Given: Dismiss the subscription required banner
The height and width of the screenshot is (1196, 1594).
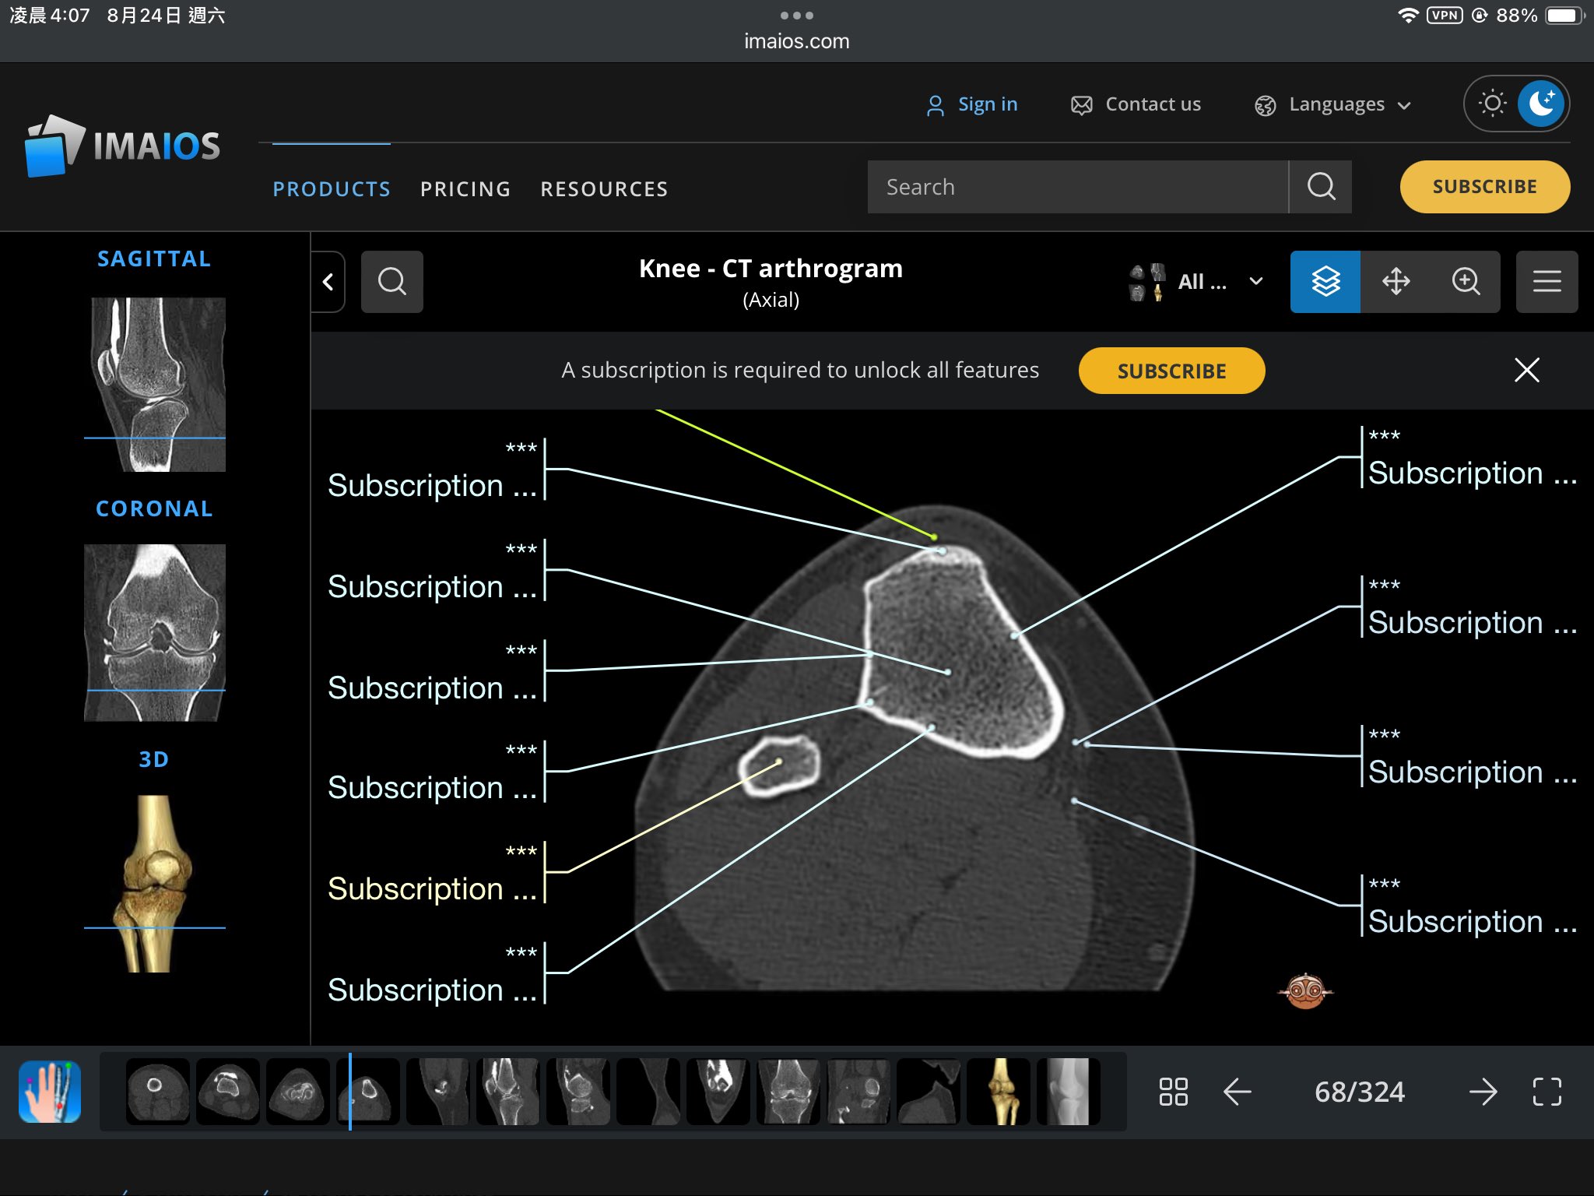Looking at the screenshot, I should (x=1526, y=370).
